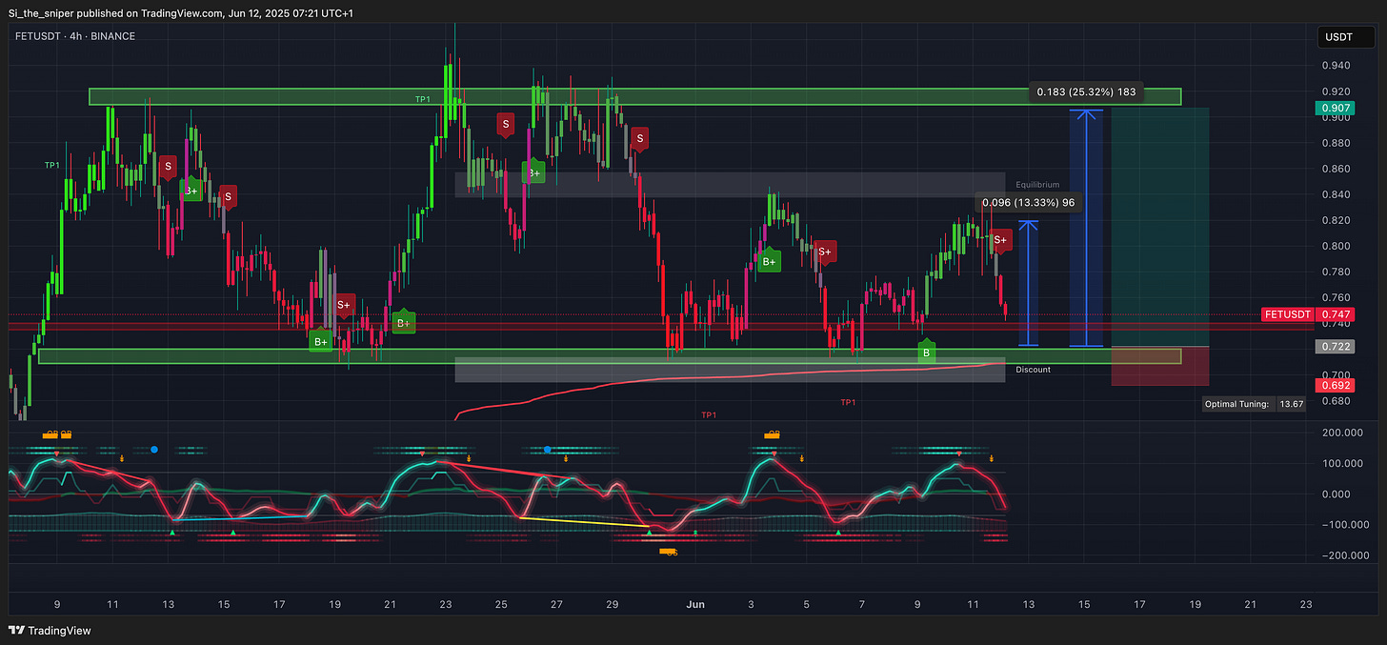
Task: Click the 0.680 price axis label
Action: tap(1335, 400)
